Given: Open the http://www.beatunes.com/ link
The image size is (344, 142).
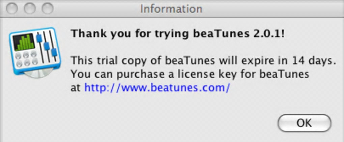Looking at the screenshot, I should pyautogui.click(x=157, y=87).
